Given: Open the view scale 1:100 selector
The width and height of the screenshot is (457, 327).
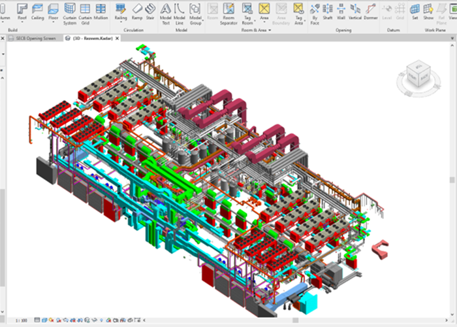Looking at the screenshot, I should click(22, 320).
